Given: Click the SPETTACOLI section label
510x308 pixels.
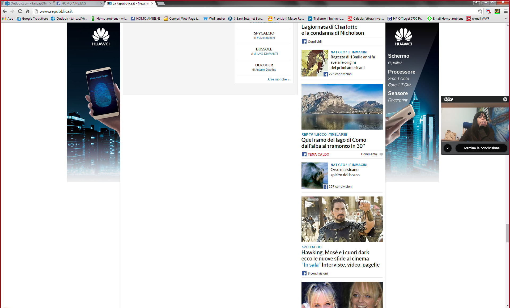Looking at the screenshot, I should click(x=312, y=247).
